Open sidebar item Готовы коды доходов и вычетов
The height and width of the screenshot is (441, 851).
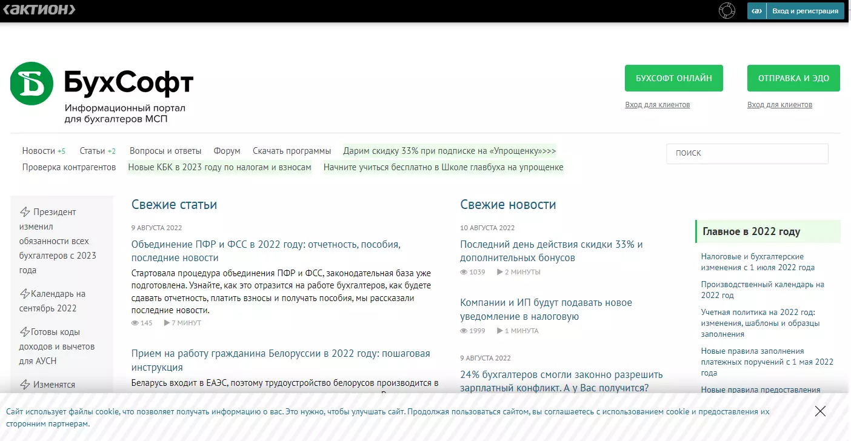tap(57, 346)
